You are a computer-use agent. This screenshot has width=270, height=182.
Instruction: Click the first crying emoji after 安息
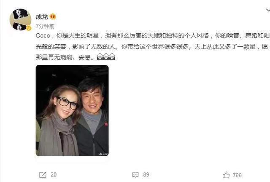coord(100,57)
